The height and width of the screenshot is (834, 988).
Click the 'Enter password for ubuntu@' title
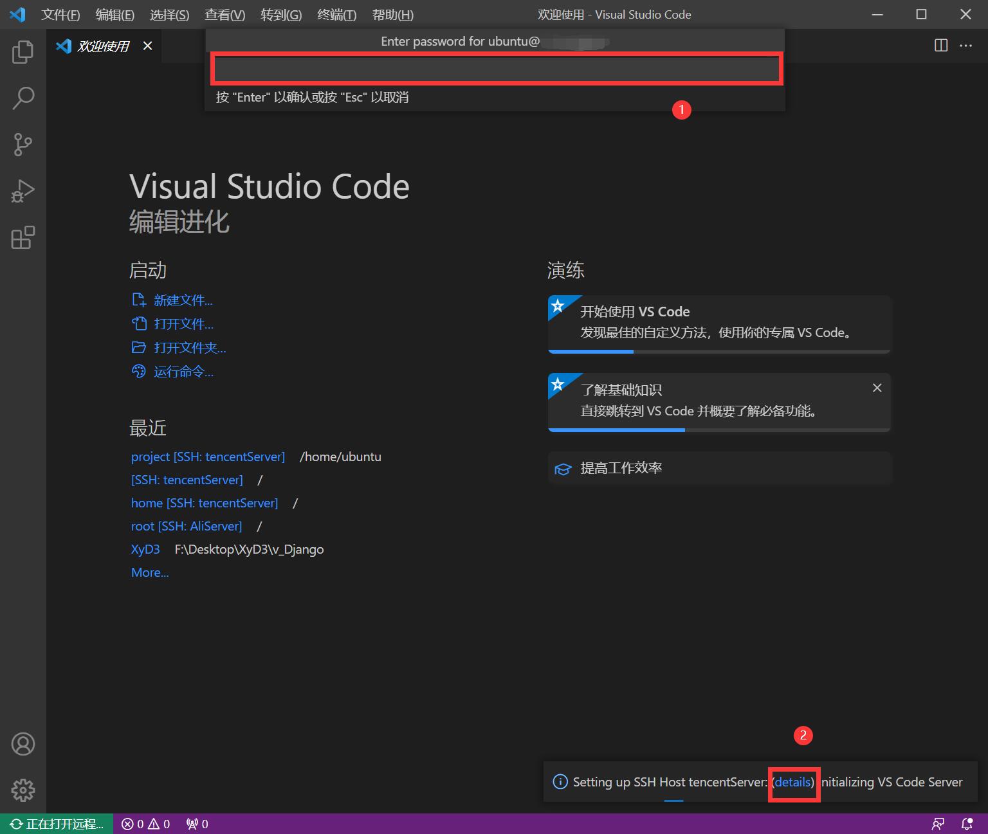(461, 41)
